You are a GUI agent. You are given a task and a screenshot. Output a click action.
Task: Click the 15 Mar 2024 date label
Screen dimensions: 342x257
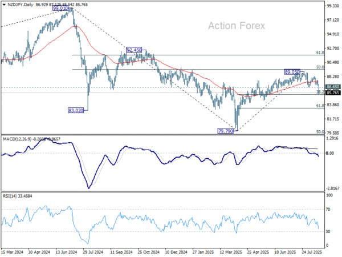[x=12, y=252]
